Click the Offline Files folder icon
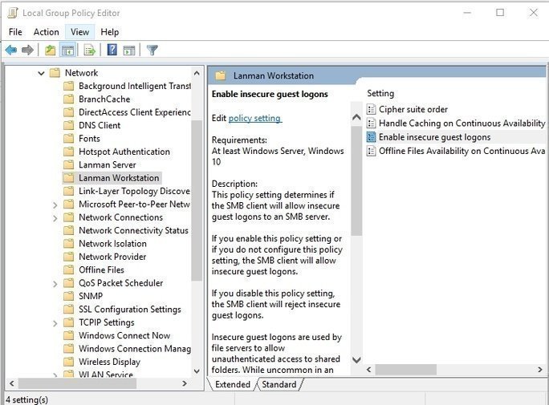The height and width of the screenshot is (405, 549). tap(69, 270)
